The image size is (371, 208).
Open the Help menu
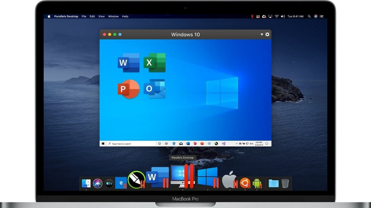125,16
